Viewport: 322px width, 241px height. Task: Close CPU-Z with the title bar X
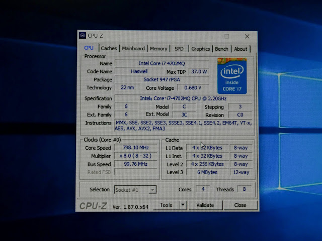coord(247,37)
